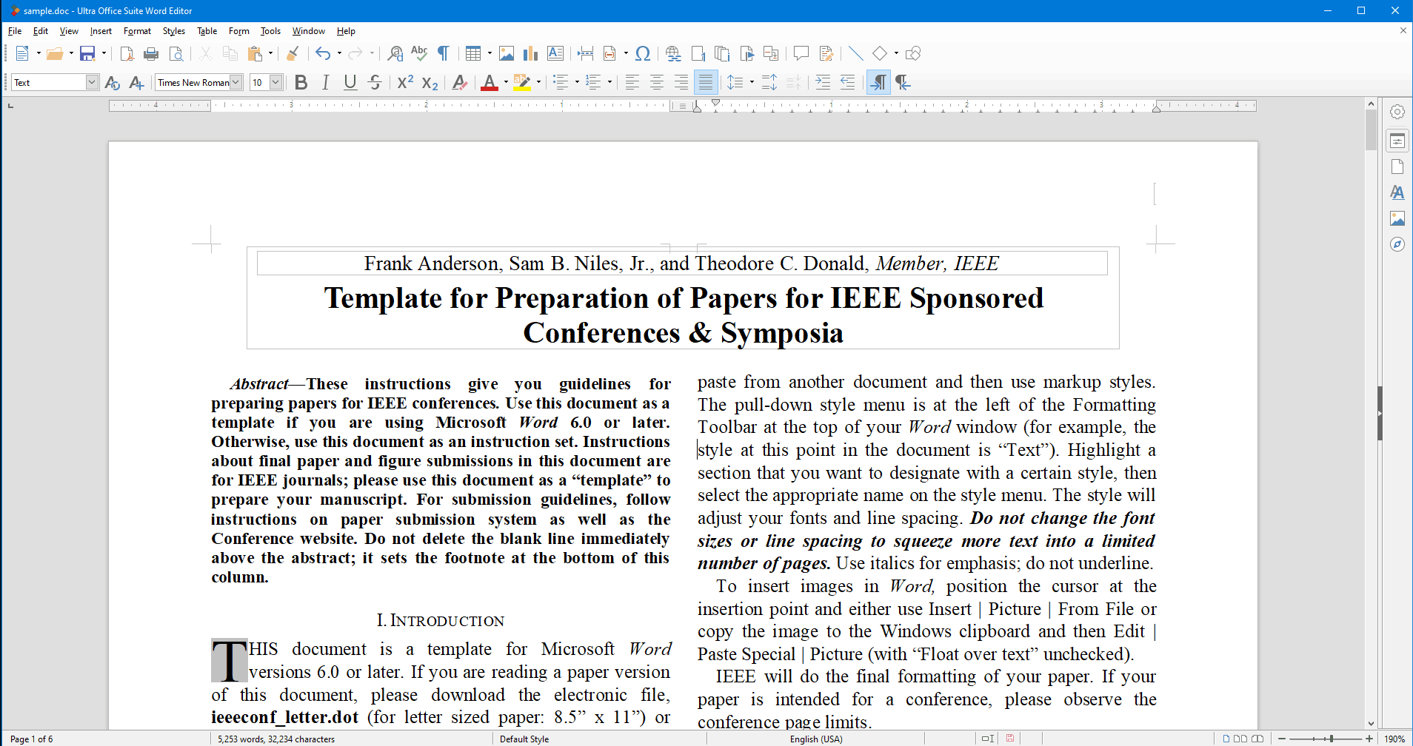The width and height of the screenshot is (1413, 746).
Task: Toggle Formatting Marks display
Action: click(444, 53)
